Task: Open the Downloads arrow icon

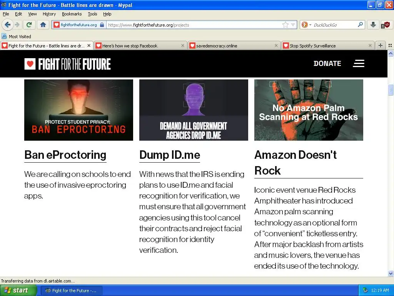Action: [373, 24]
